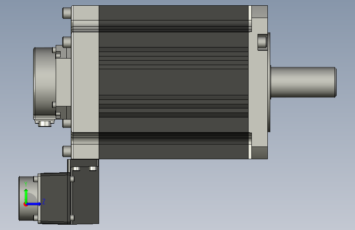Select the round encoder cover on the rear

pyautogui.click(x=45, y=83)
